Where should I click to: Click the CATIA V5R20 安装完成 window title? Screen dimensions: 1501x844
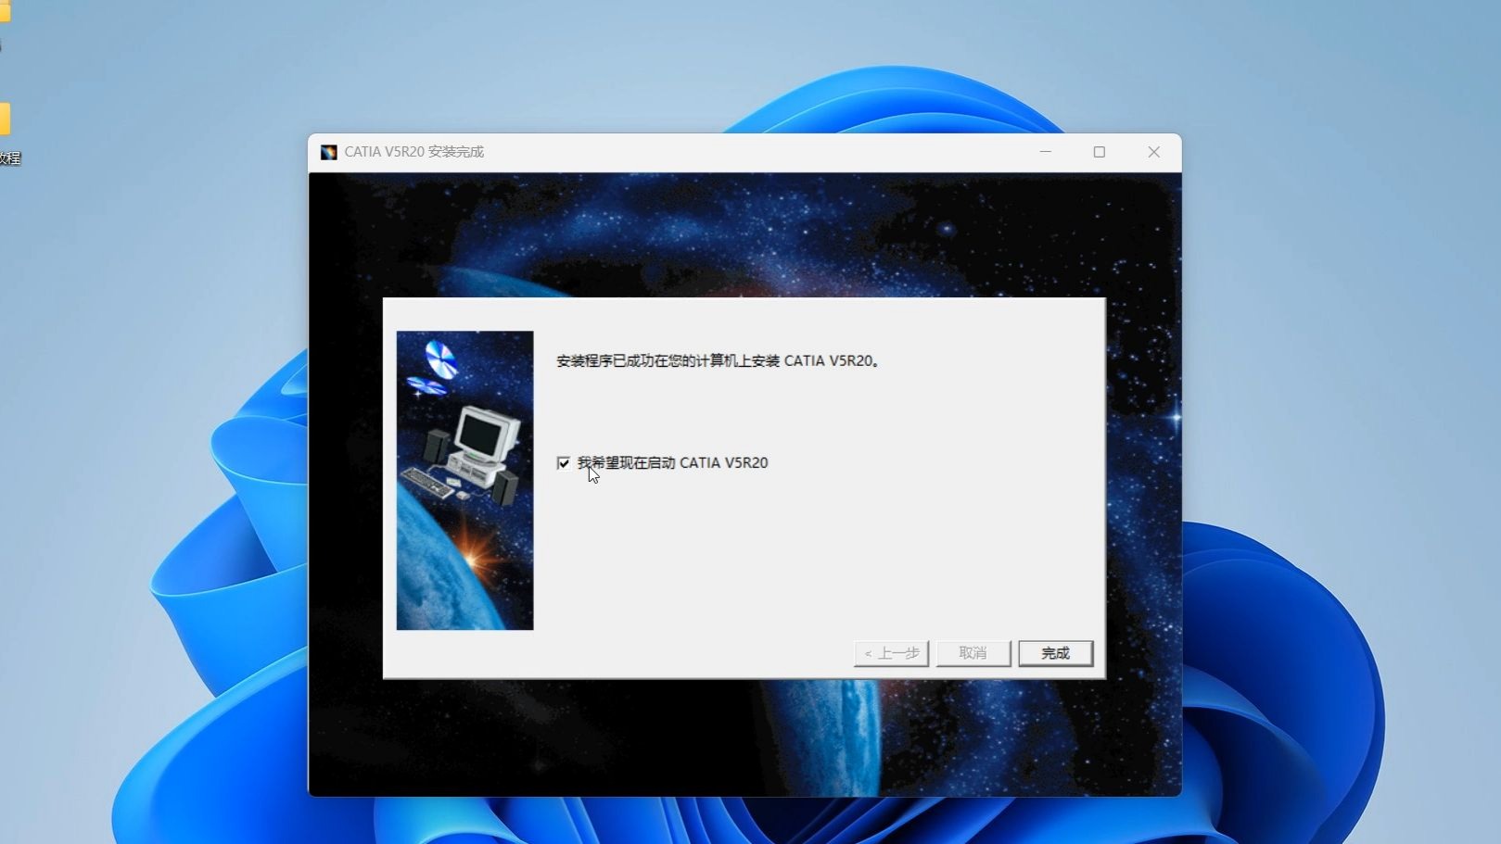[x=414, y=152]
